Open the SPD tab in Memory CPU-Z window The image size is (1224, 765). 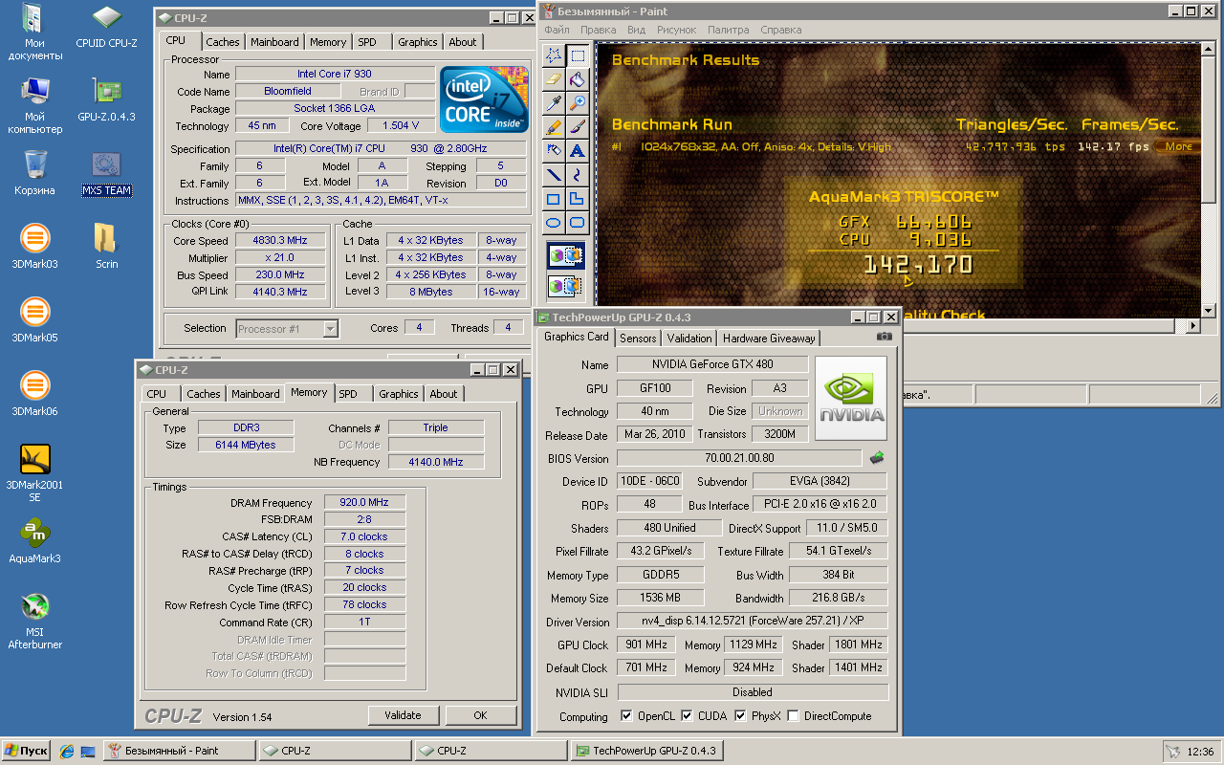(348, 394)
